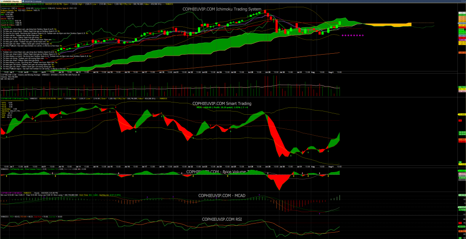Click the volume pane 'MA: 297,902,912' label

pyautogui.click(x=7, y=79)
